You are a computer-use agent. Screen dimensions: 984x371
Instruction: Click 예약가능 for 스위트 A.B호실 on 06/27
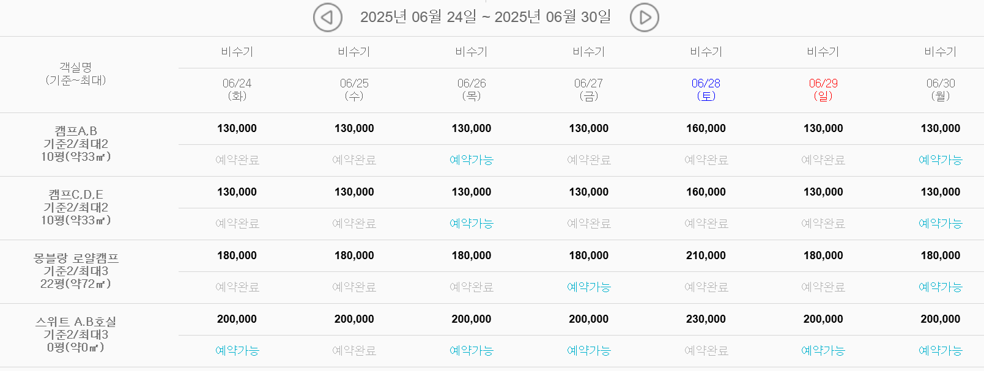pos(588,350)
